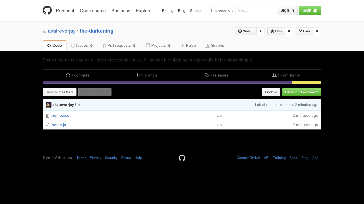The image size is (364, 204).
Task: Open the Issues tab
Action: click(82, 46)
